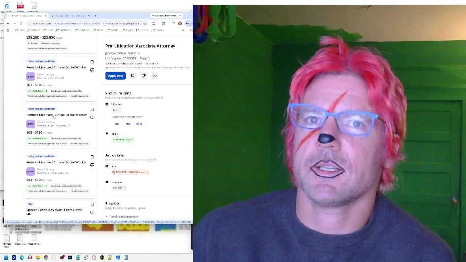Image resolution: width=466 pixels, height=262 pixels.
Task: Reload the Indeed page
Action: click(21, 23)
